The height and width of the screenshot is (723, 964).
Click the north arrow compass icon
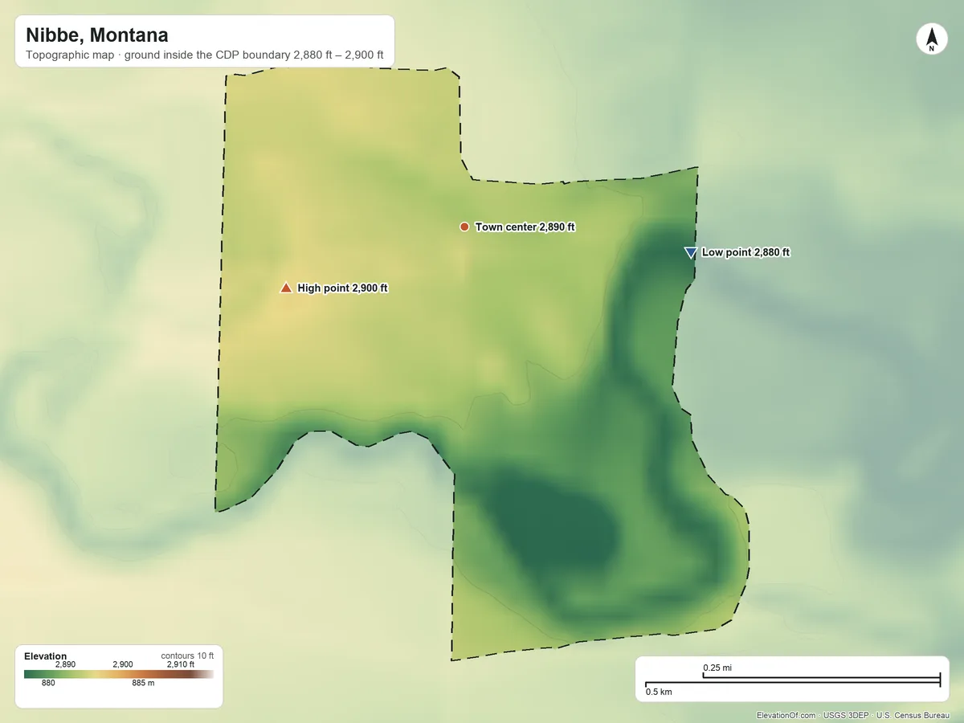point(931,39)
